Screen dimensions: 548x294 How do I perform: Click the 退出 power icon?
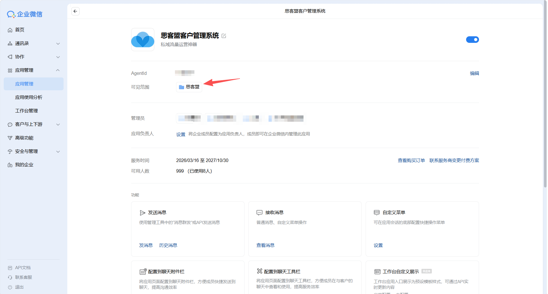(10, 287)
